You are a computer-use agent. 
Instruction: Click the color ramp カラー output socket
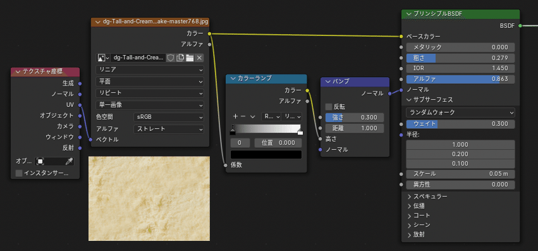pyautogui.click(x=307, y=90)
